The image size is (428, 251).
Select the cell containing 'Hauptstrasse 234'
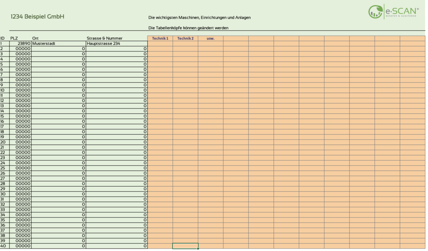(117, 43)
